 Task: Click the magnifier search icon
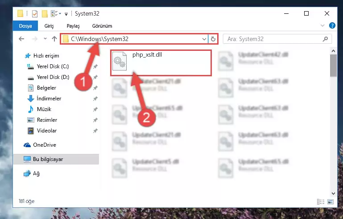point(325,39)
